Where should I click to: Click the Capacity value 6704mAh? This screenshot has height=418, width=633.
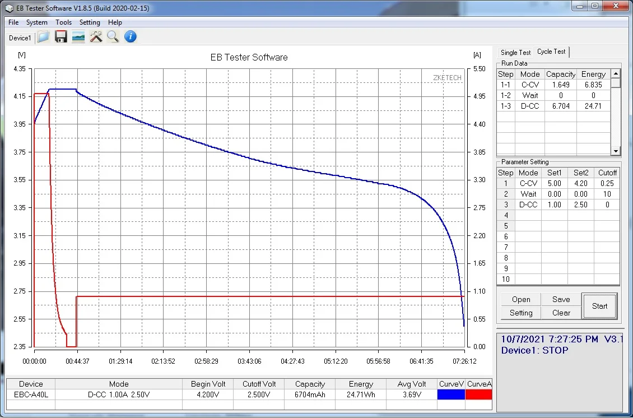click(x=310, y=394)
